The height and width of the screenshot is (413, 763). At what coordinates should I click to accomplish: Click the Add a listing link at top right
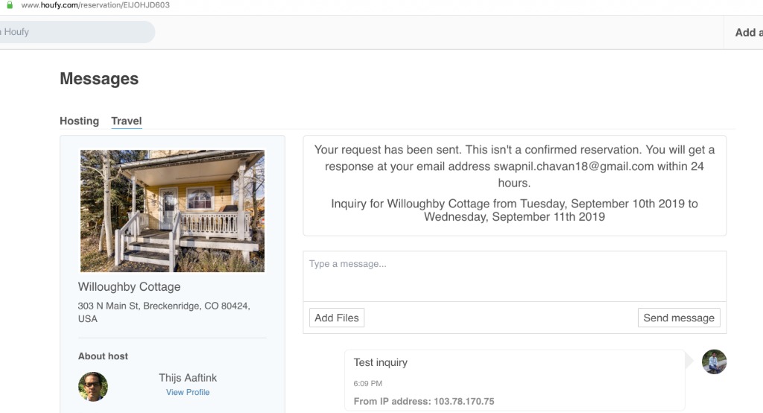pos(747,32)
